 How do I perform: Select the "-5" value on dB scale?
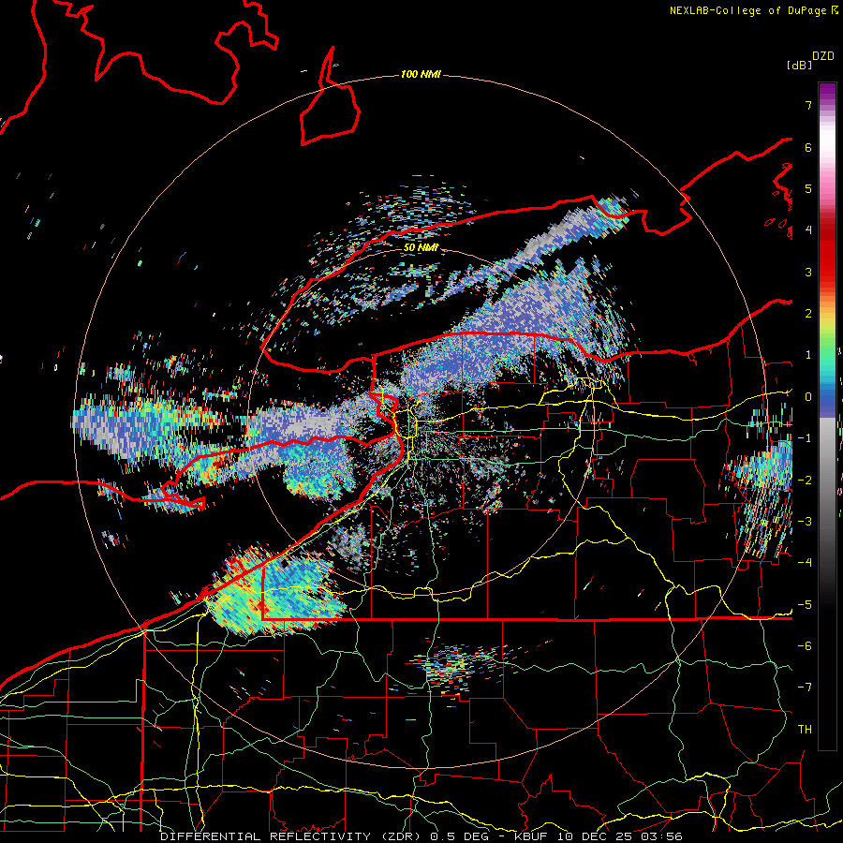pyautogui.click(x=805, y=604)
